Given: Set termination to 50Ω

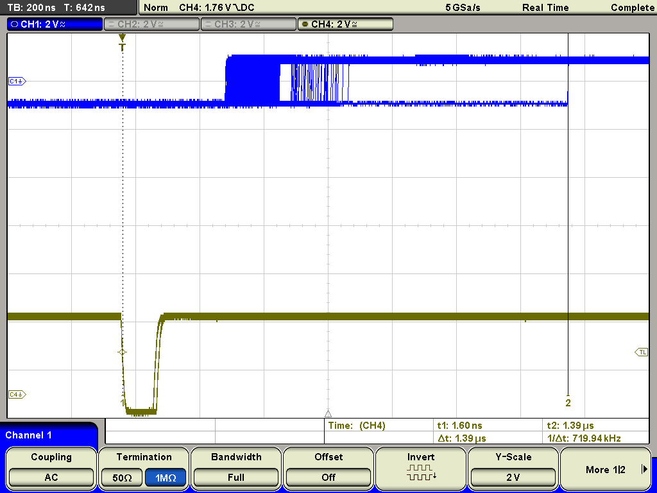Looking at the screenshot, I should pos(122,478).
